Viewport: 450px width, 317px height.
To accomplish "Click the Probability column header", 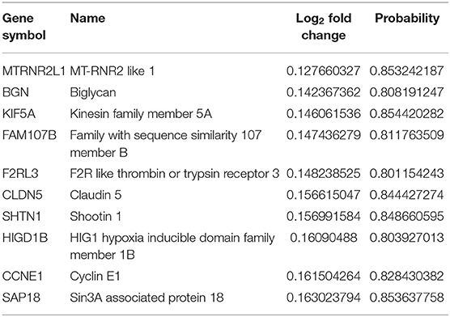I will click(407, 19).
